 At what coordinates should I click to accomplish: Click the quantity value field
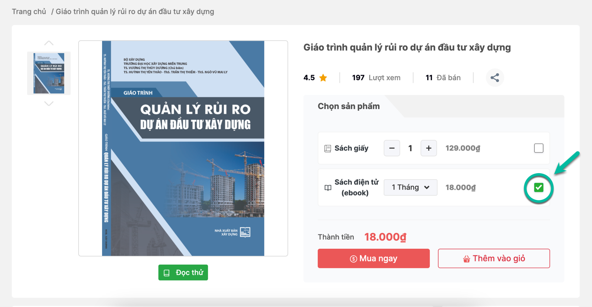point(410,148)
